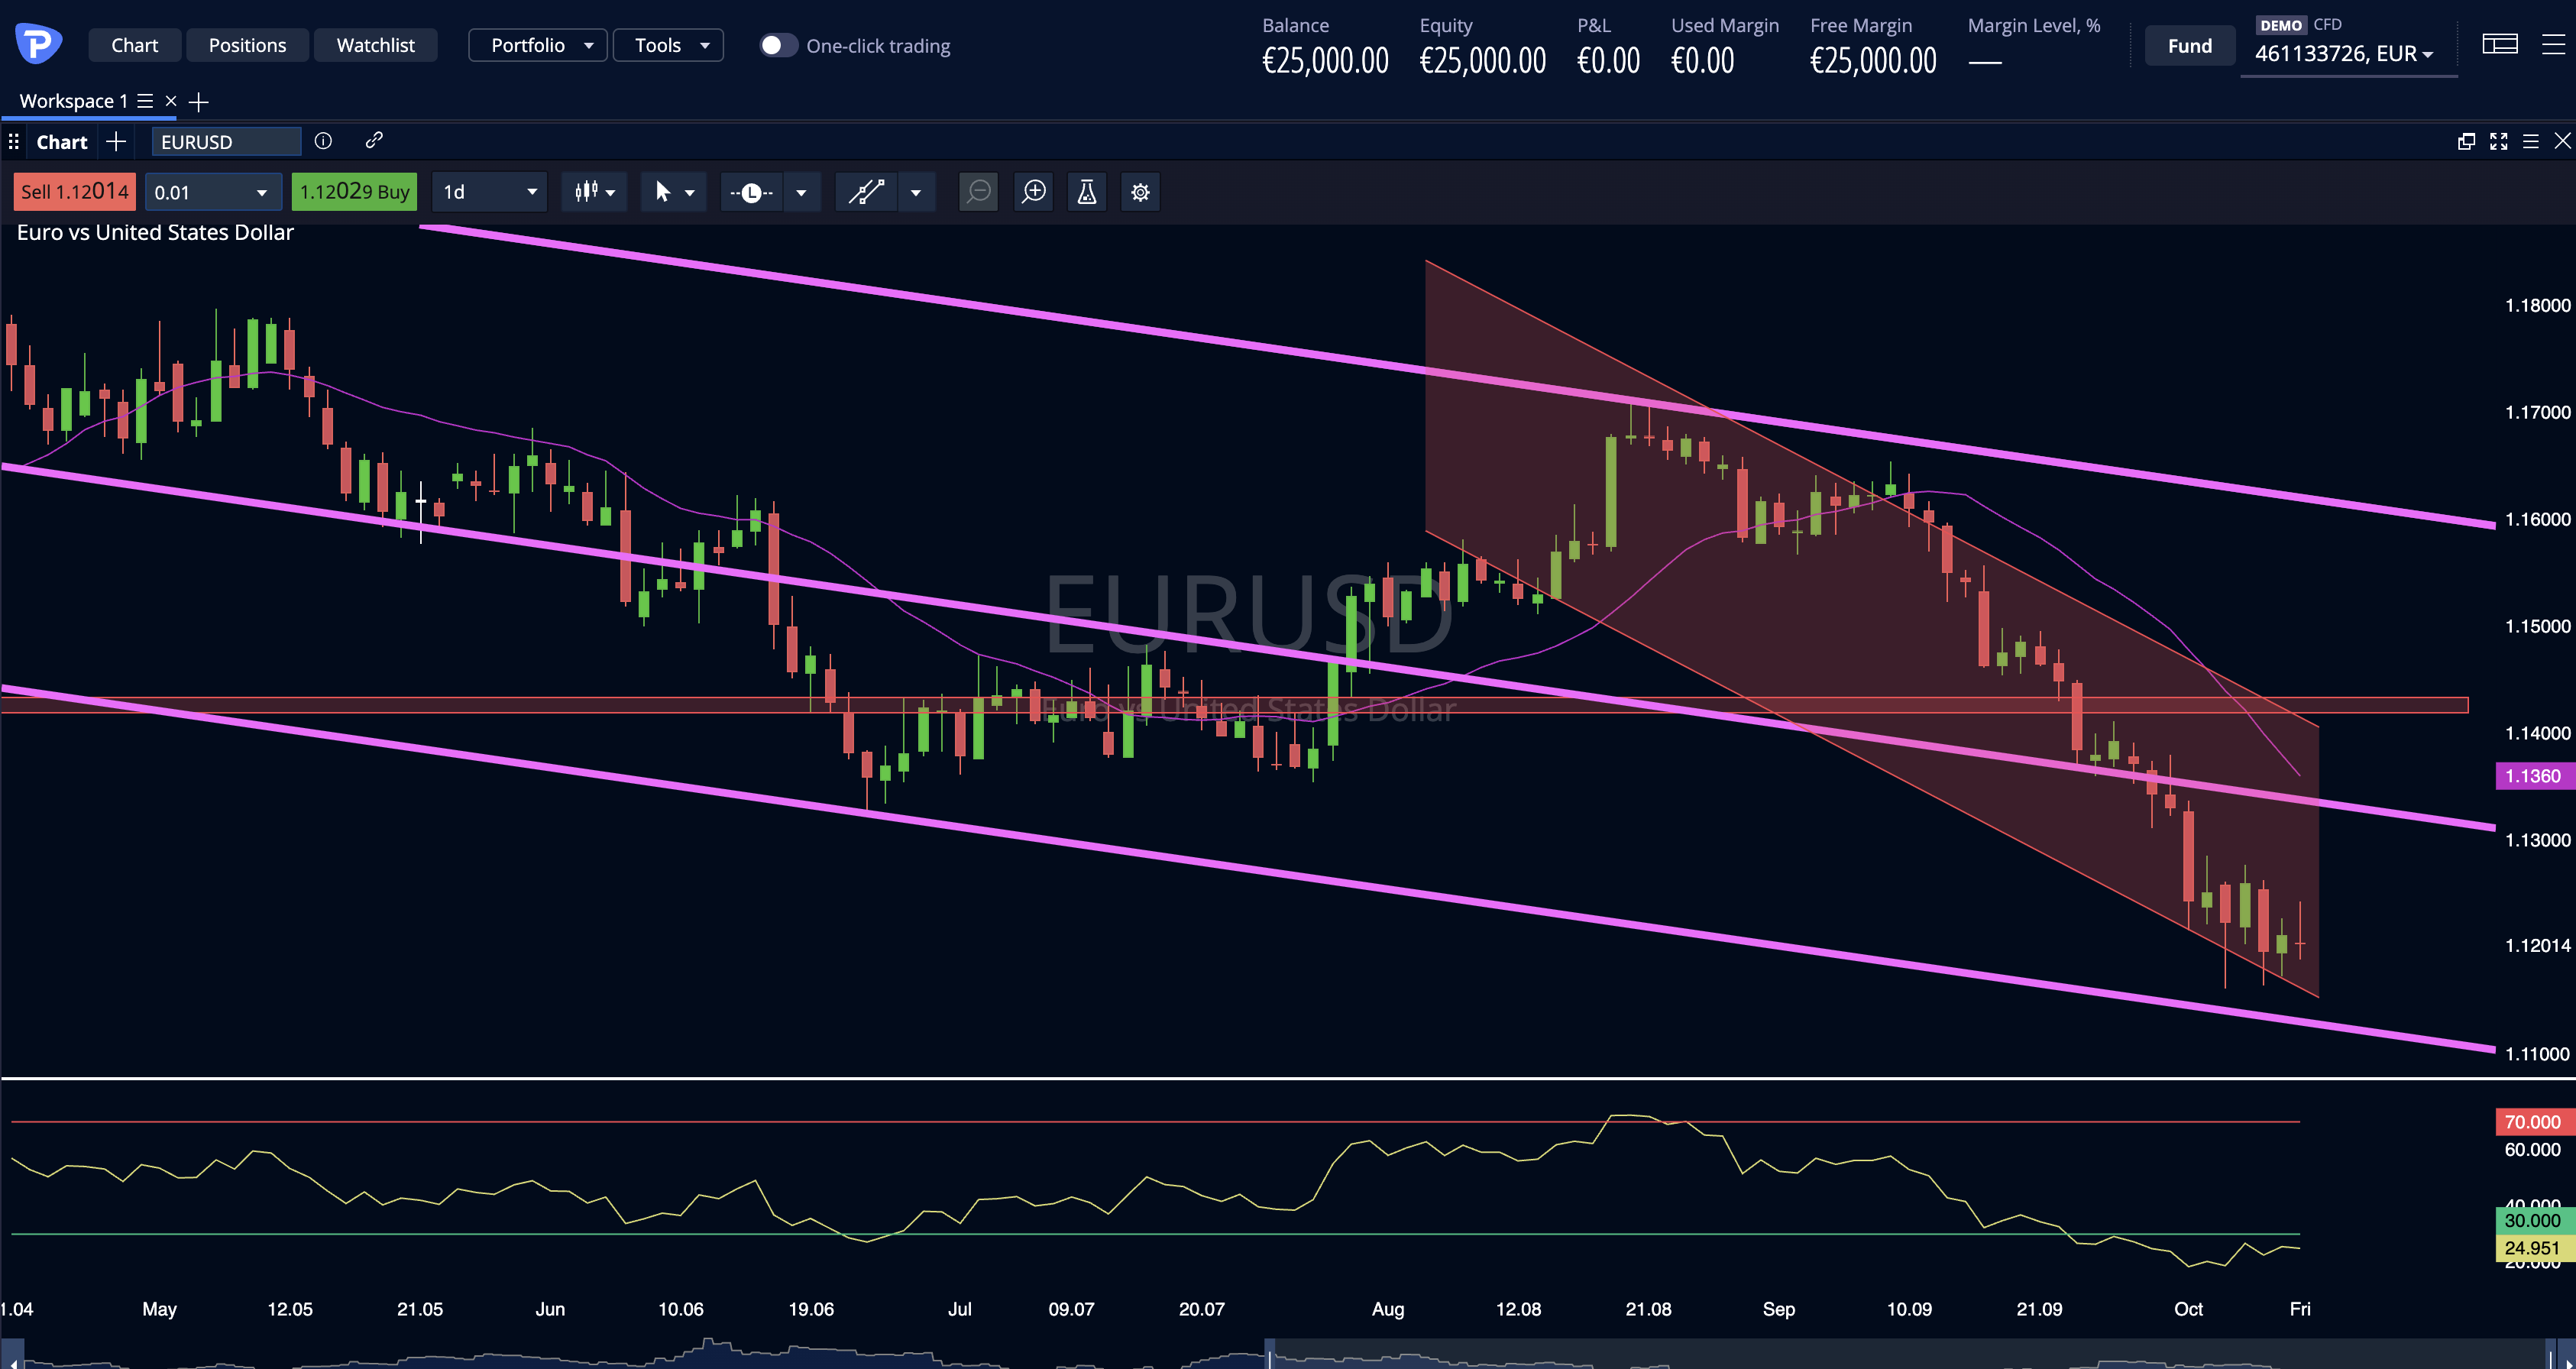
Task: Click the link chart icon
Action: point(374,141)
